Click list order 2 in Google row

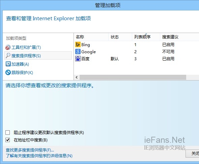click(135, 52)
